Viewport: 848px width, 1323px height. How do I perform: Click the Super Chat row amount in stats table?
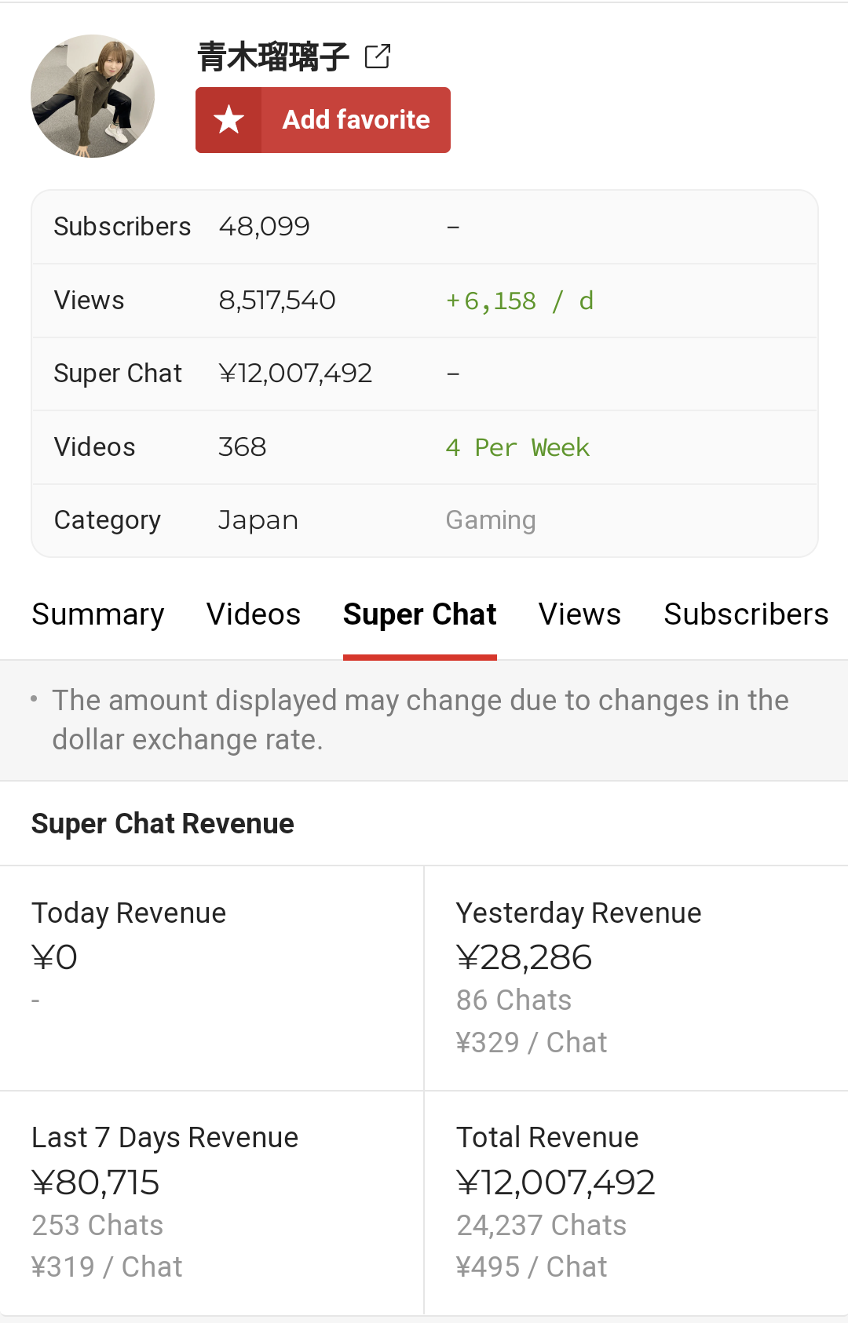pyautogui.click(x=295, y=374)
